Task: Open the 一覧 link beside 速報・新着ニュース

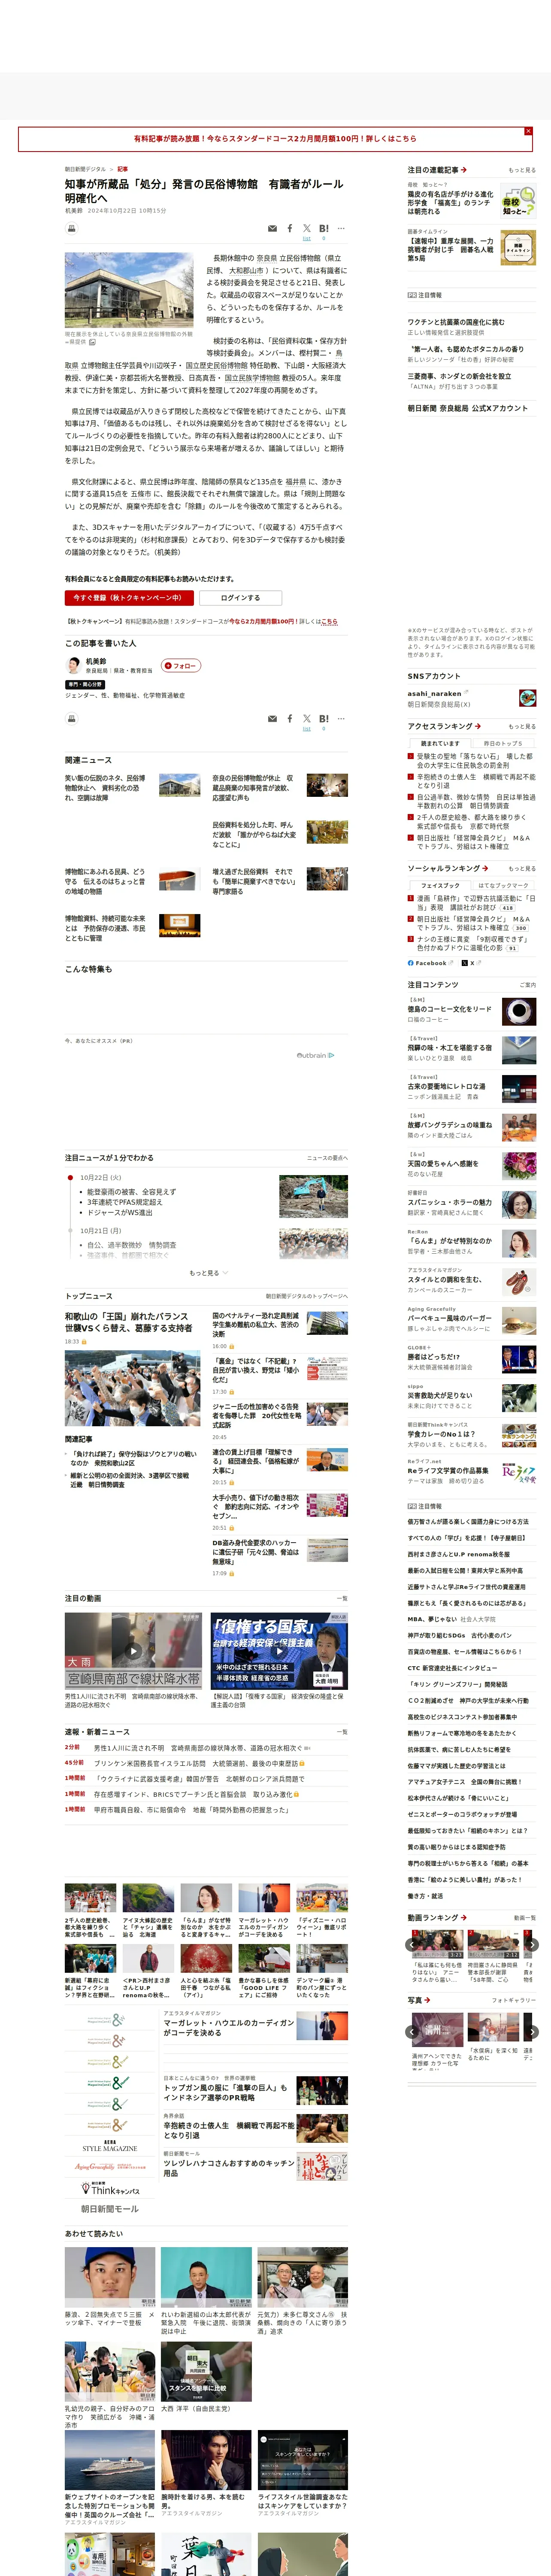Action: click(343, 1732)
